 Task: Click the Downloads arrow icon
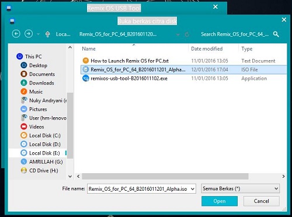coord(23,83)
